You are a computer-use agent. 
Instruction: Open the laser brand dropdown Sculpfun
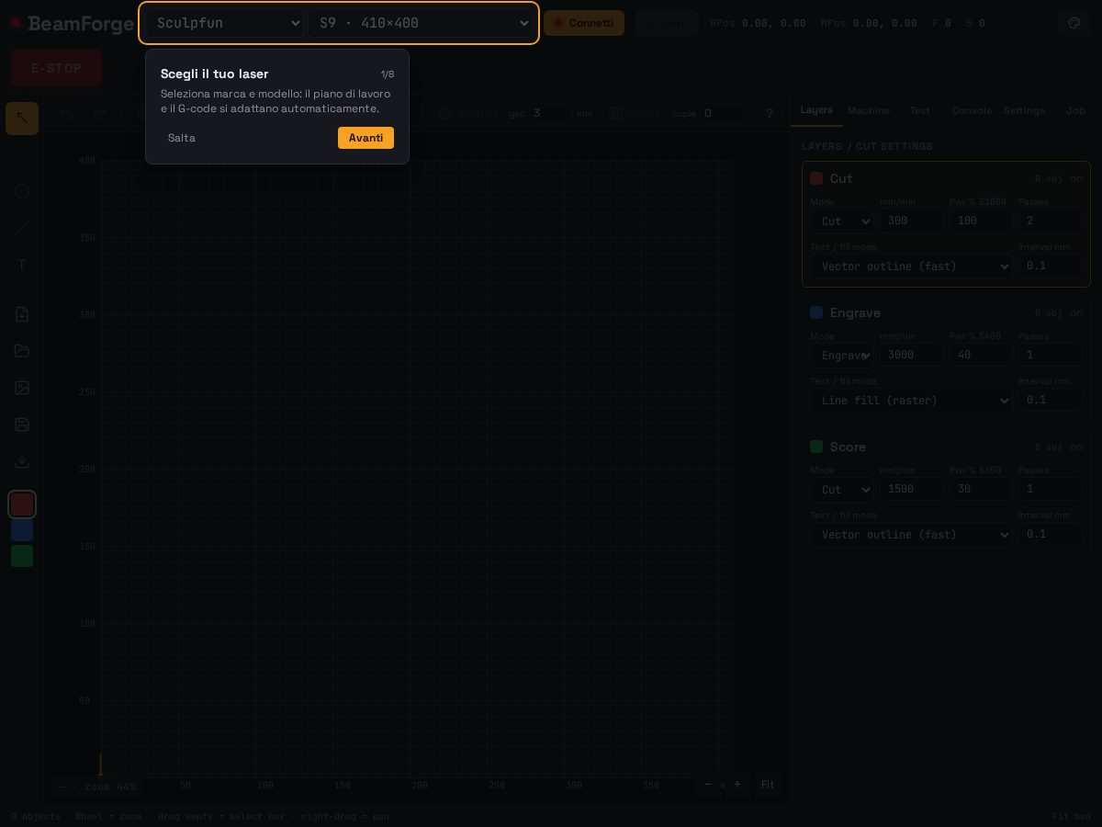point(225,23)
